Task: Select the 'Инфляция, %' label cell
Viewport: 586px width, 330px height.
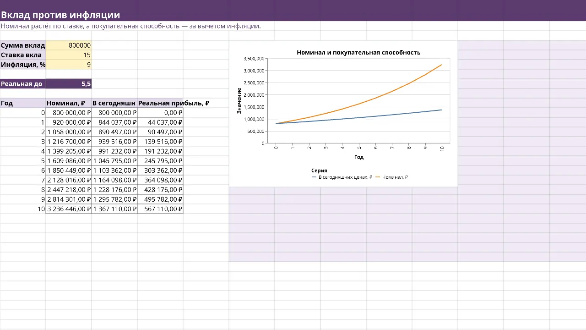Action: point(23,65)
